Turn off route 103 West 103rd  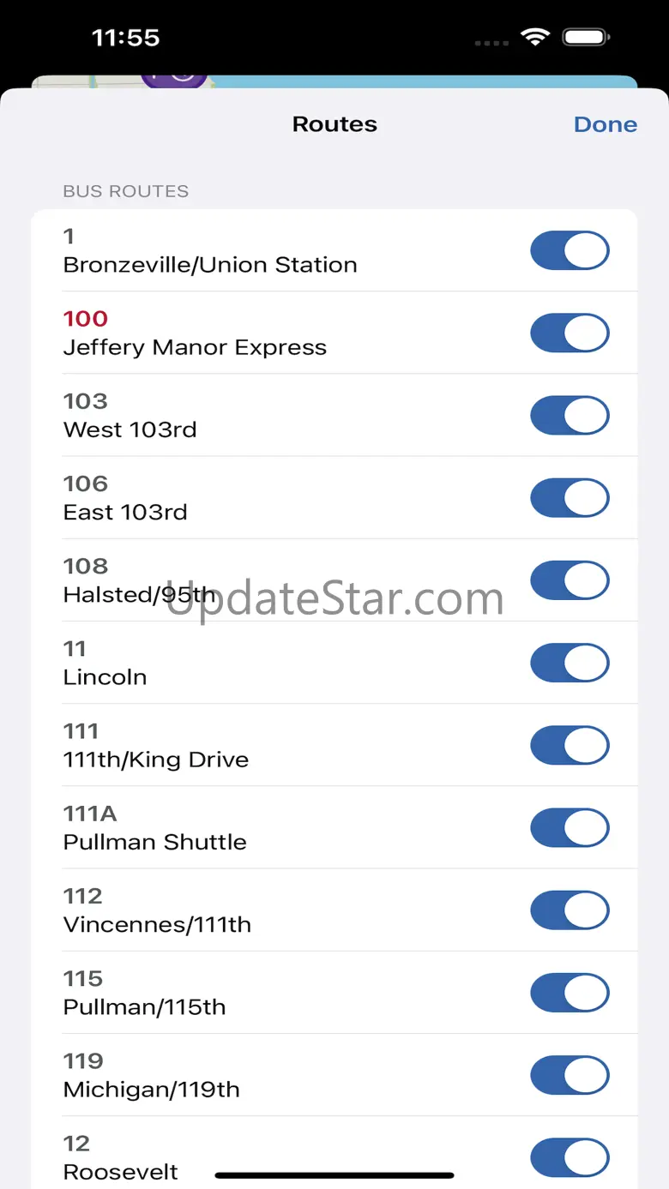tap(570, 415)
